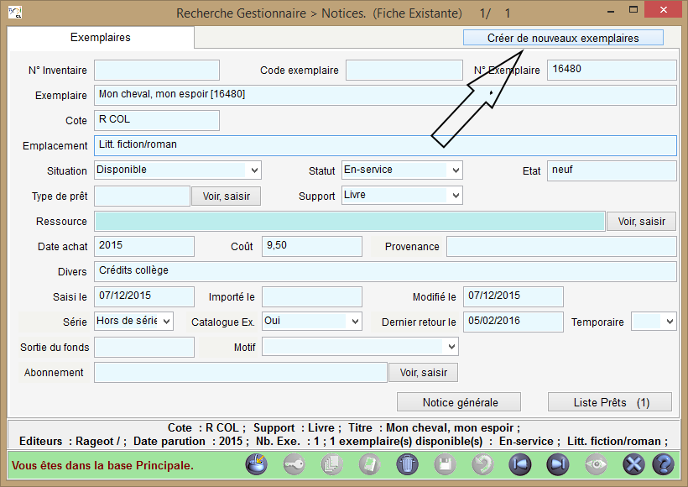Click the greyed undo arrow icon

click(x=482, y=464)
